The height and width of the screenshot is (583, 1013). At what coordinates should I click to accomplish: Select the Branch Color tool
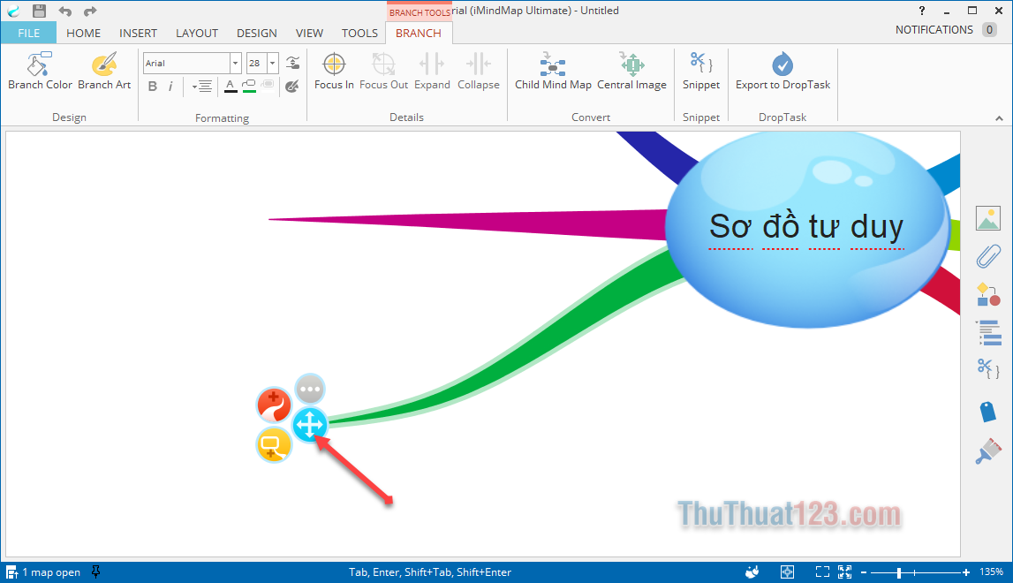click(40, 71)
